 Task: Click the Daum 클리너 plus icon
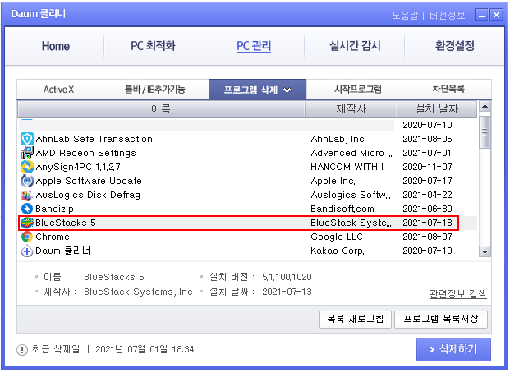coord(26,251)
